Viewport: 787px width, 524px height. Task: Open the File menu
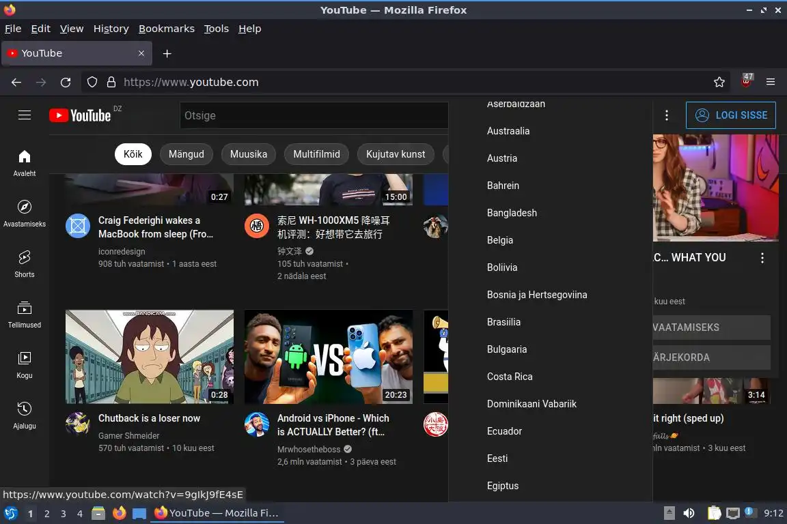click(x=13, y=29)
